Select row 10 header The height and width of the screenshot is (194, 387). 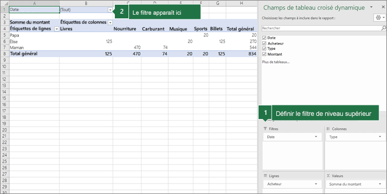(x=4, y=67)
